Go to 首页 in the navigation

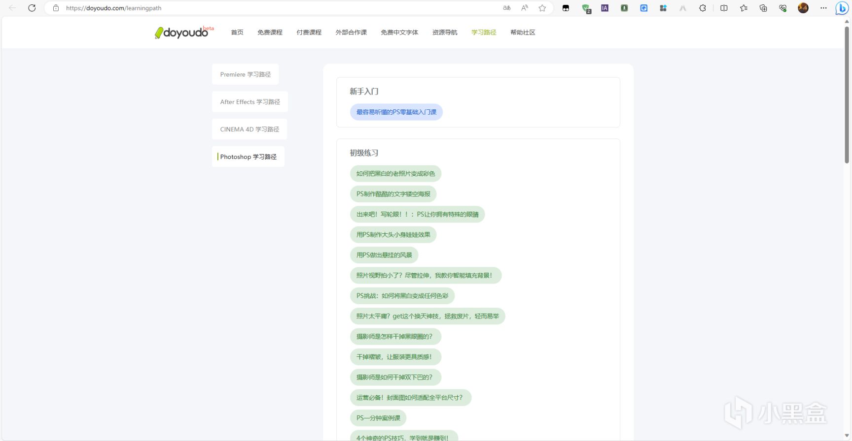237,32
